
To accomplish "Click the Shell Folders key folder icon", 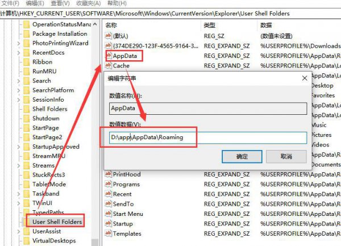I will 26,109.
